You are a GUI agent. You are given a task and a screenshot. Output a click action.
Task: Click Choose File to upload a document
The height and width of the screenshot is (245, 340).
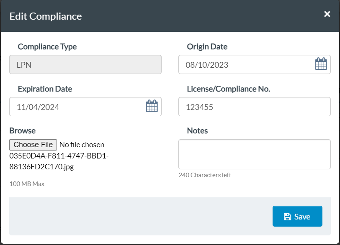[33, 145]
